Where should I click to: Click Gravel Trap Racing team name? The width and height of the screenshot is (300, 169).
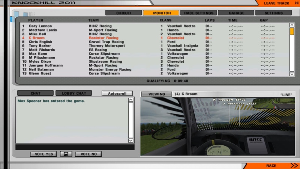click(106, 42)
